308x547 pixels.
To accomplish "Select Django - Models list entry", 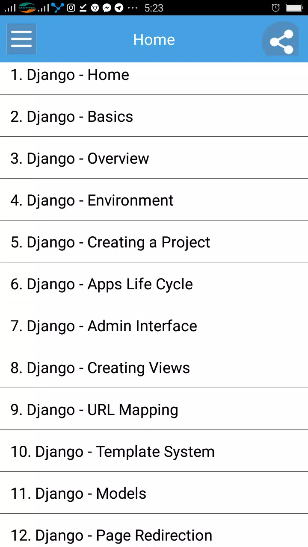I will click(x=154, y=493).
